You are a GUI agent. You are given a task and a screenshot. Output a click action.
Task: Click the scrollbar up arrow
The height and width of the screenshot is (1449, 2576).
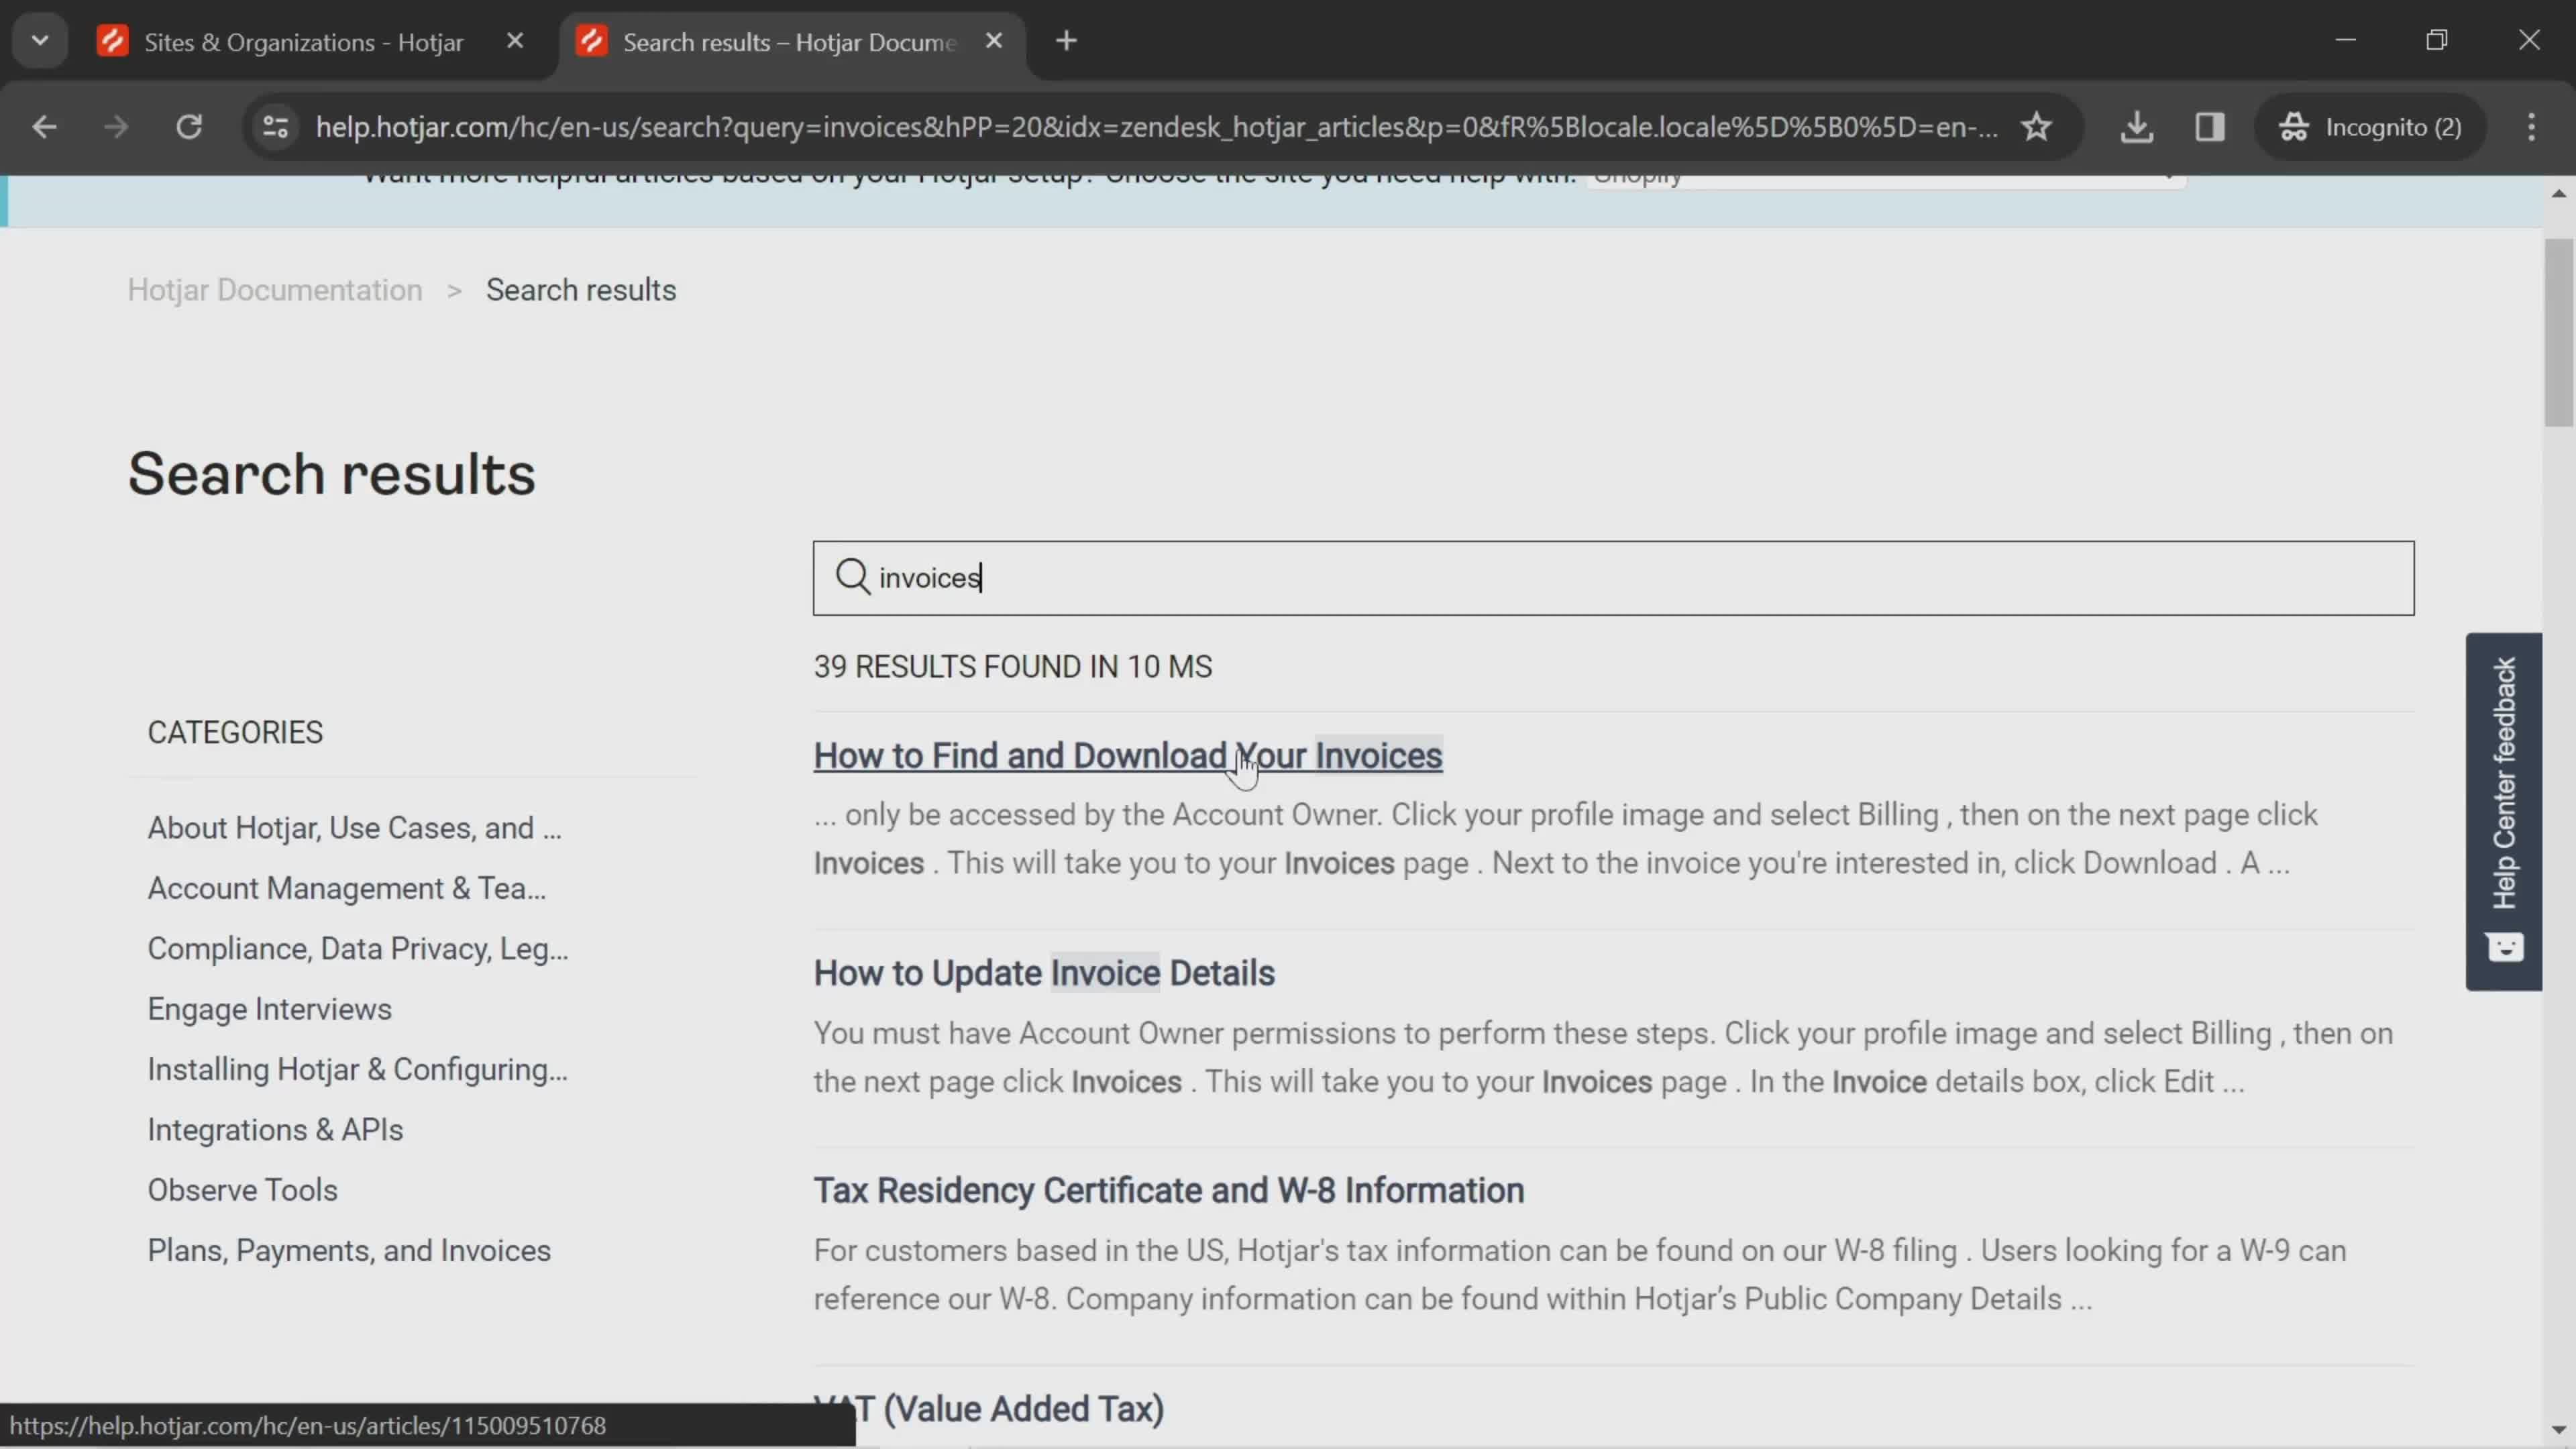[2559, 193]
